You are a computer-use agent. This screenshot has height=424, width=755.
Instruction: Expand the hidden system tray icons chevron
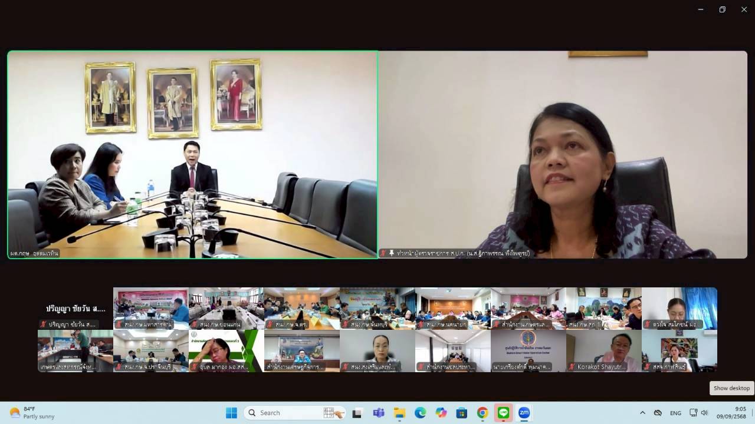pos(642,413)
